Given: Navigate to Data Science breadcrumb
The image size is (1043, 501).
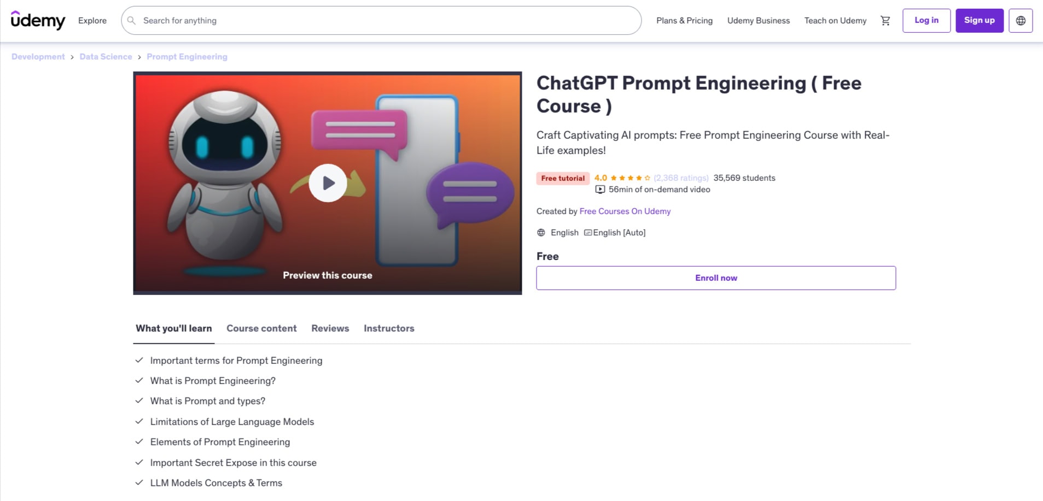Looking at the screenshot, I should (x=106, y=57).
